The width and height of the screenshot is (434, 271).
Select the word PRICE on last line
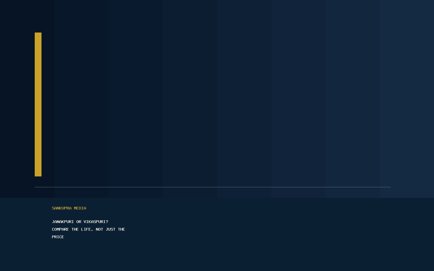[58, 237]
